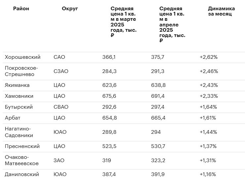The image size is (245, 179).
Task: Select the Бутырский district name
Action: click(19, 107)
